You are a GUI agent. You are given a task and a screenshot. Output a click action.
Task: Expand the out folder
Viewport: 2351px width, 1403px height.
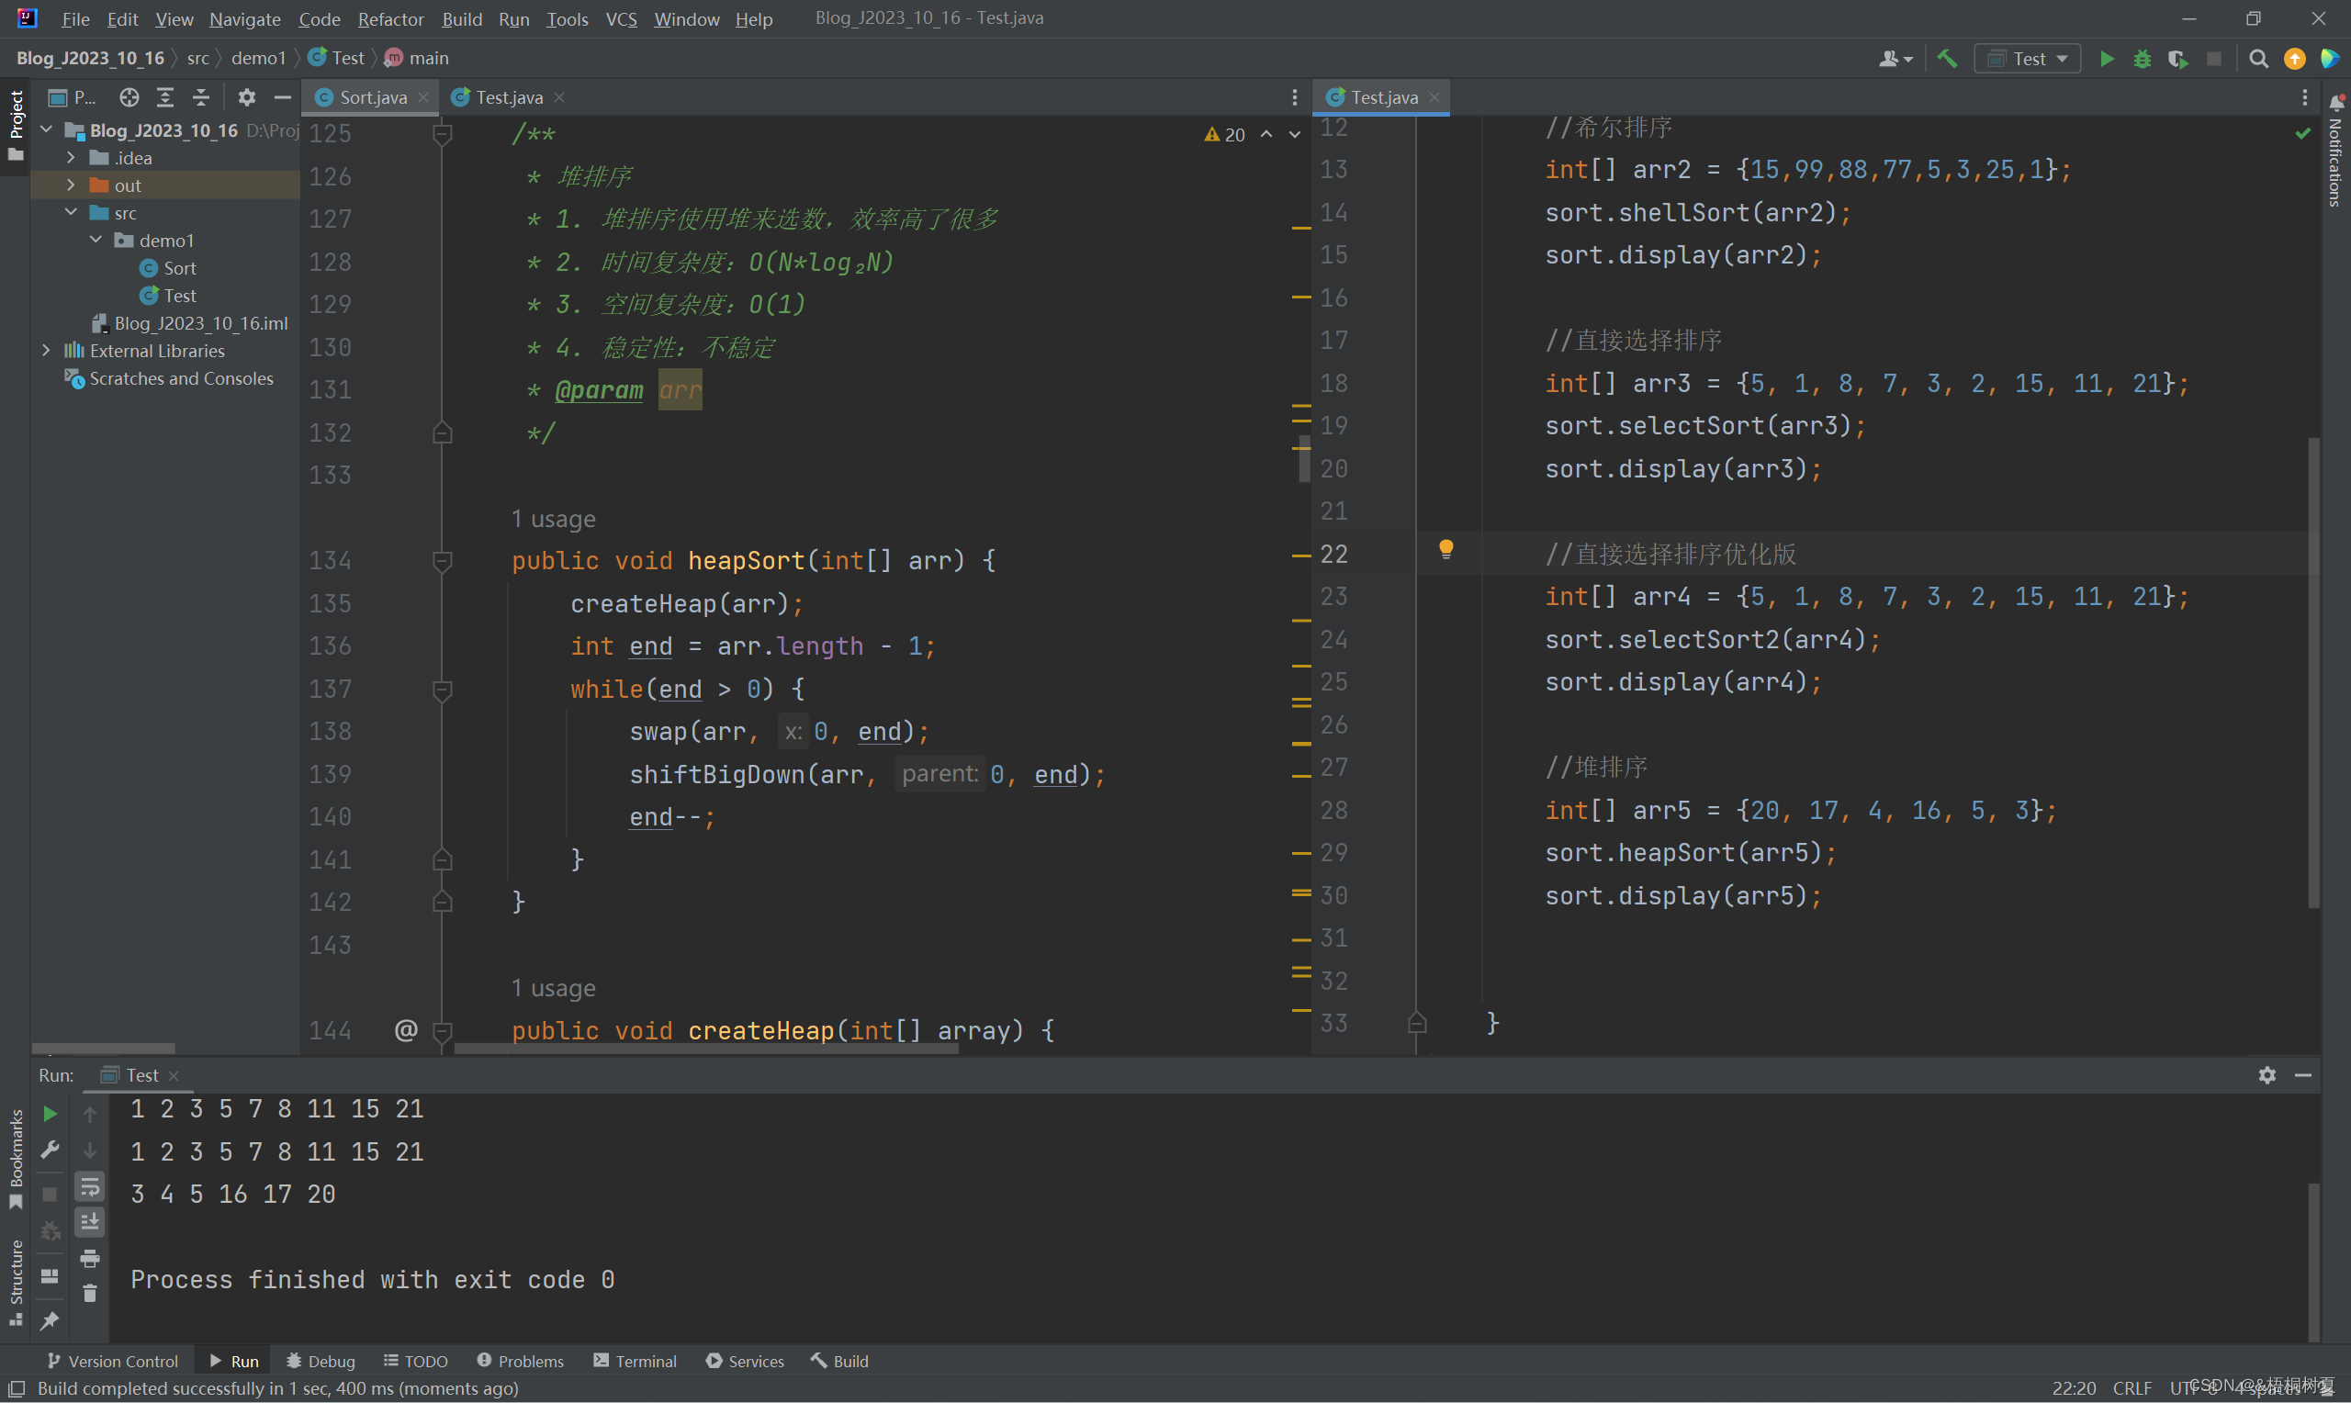click(x=71, y=185)
